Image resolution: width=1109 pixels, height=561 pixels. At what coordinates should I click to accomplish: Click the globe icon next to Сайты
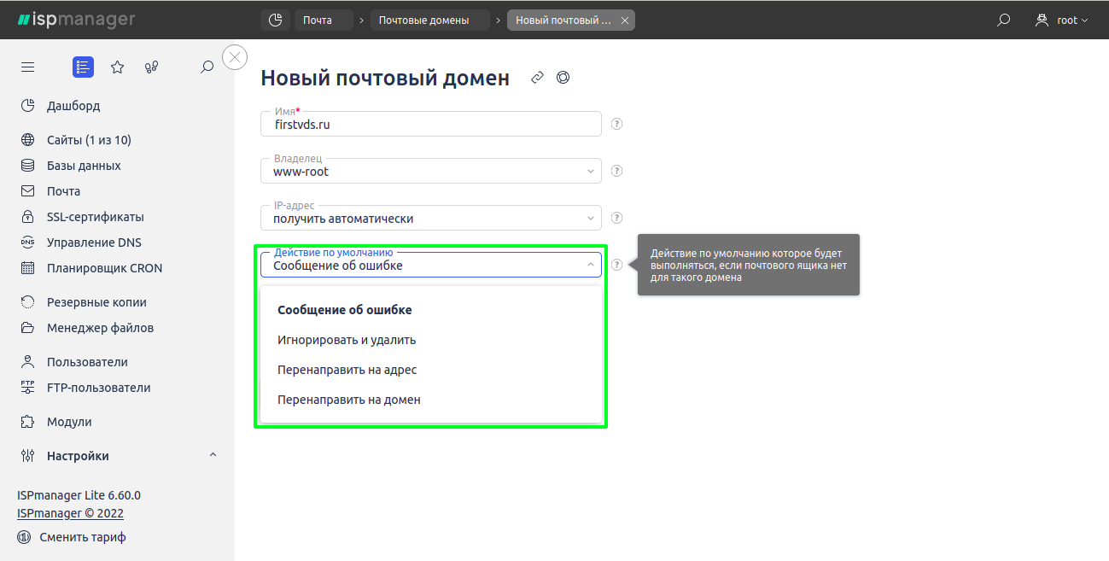(x=27, y=140)
